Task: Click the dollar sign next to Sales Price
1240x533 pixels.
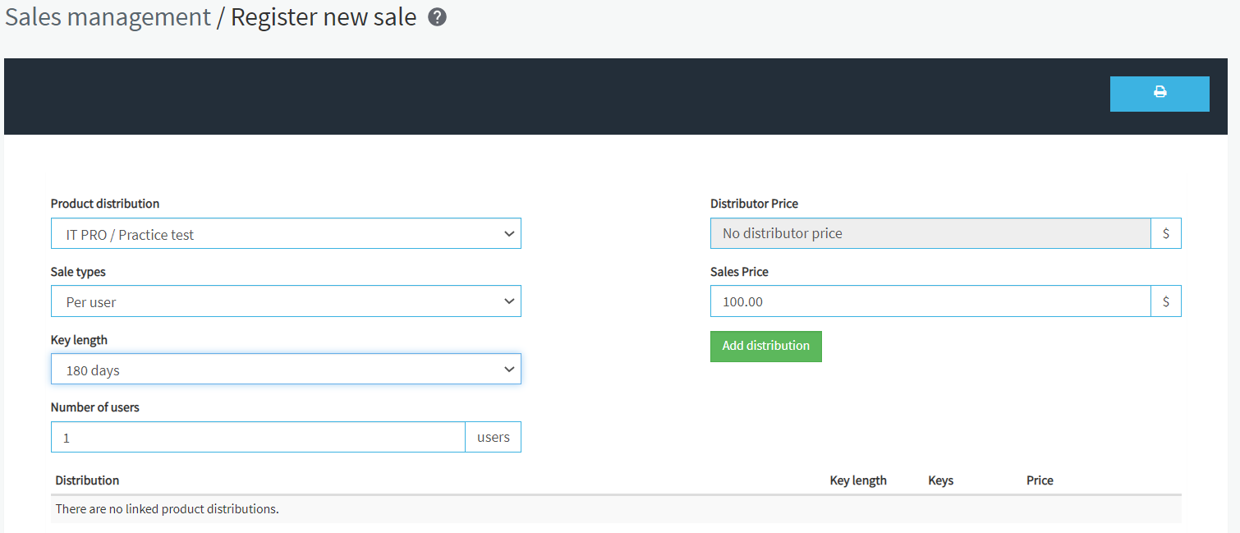Action: 1166,301
